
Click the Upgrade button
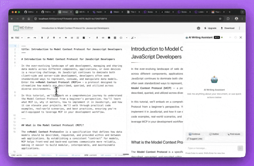coord(210,28)
